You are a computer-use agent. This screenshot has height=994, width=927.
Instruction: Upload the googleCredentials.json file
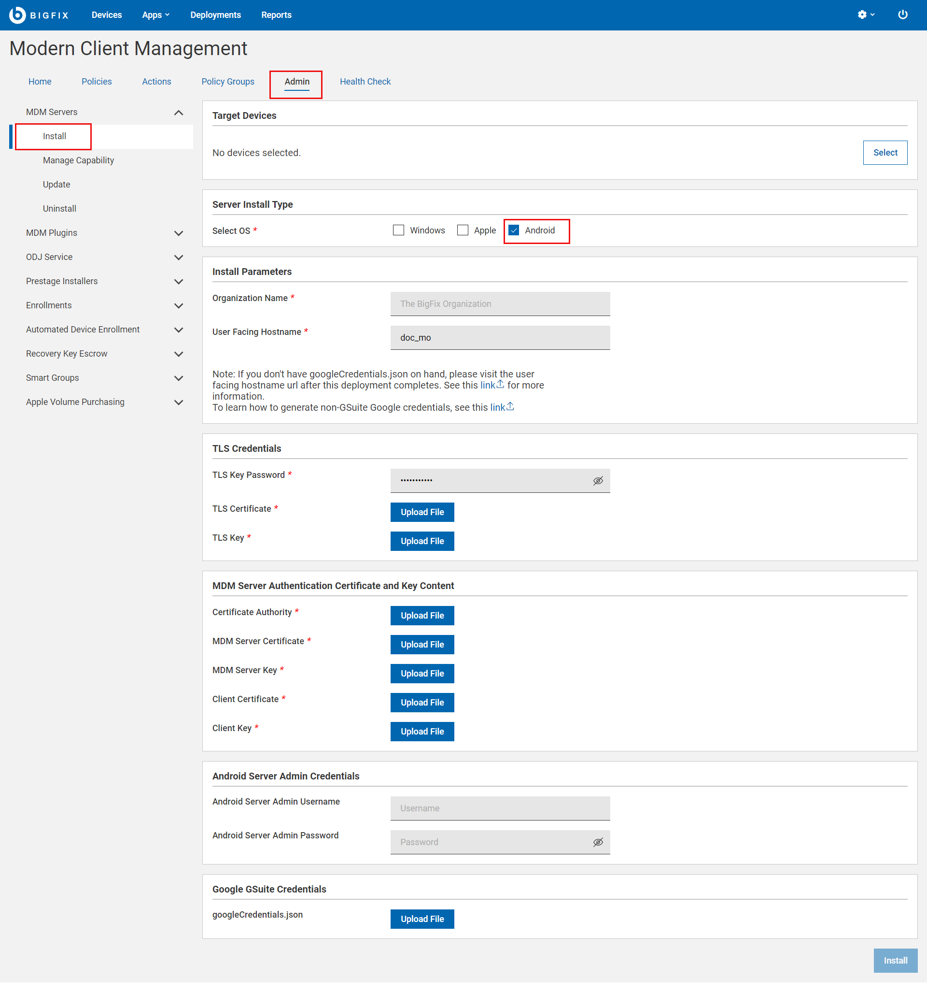(422, 919)
